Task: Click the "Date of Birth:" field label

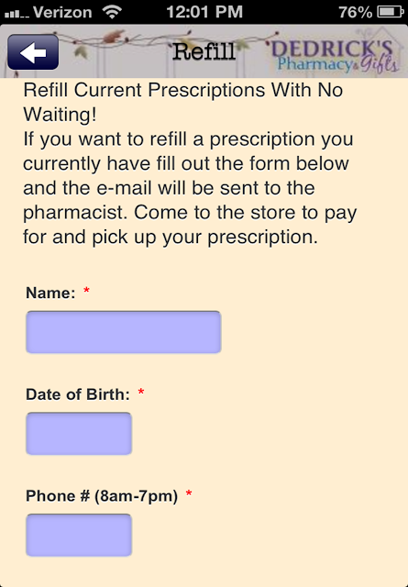Action: coord(78,394)
